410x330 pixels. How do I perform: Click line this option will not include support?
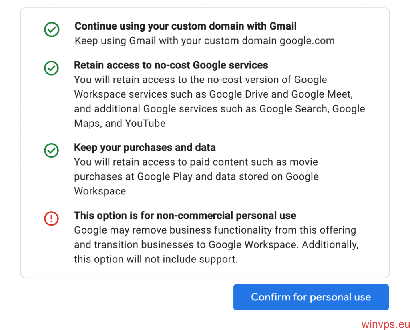coord(156,259)
